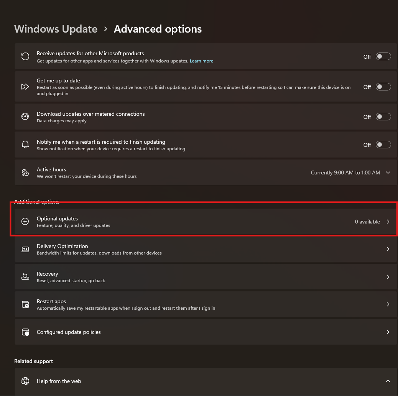Click the Recovery title text
This screenshot has width=398, height=396.
48,274
